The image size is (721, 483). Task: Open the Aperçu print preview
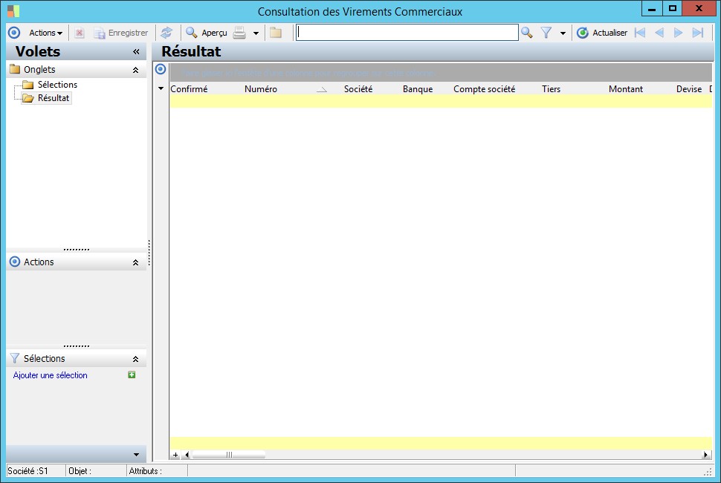[x=207, y=33]
